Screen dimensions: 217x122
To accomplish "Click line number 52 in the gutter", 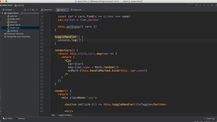I will click(42, 71).
